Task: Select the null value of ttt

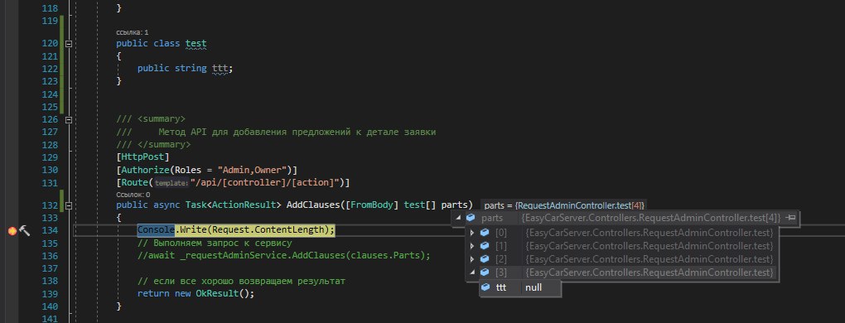Action: (534, 287)
